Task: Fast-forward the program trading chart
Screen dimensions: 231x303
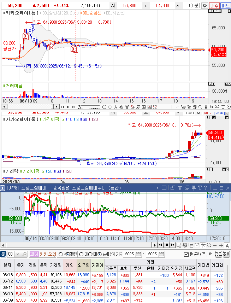Action: tap(173, 245)
